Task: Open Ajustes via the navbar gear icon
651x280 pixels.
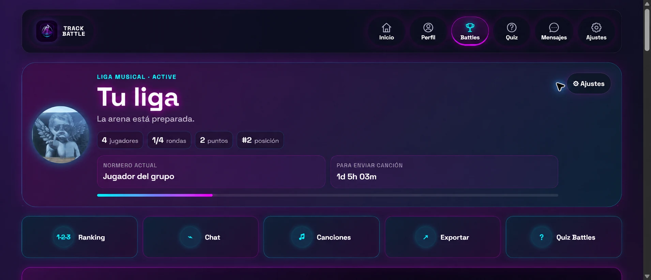Action: [x=596, y=27]
